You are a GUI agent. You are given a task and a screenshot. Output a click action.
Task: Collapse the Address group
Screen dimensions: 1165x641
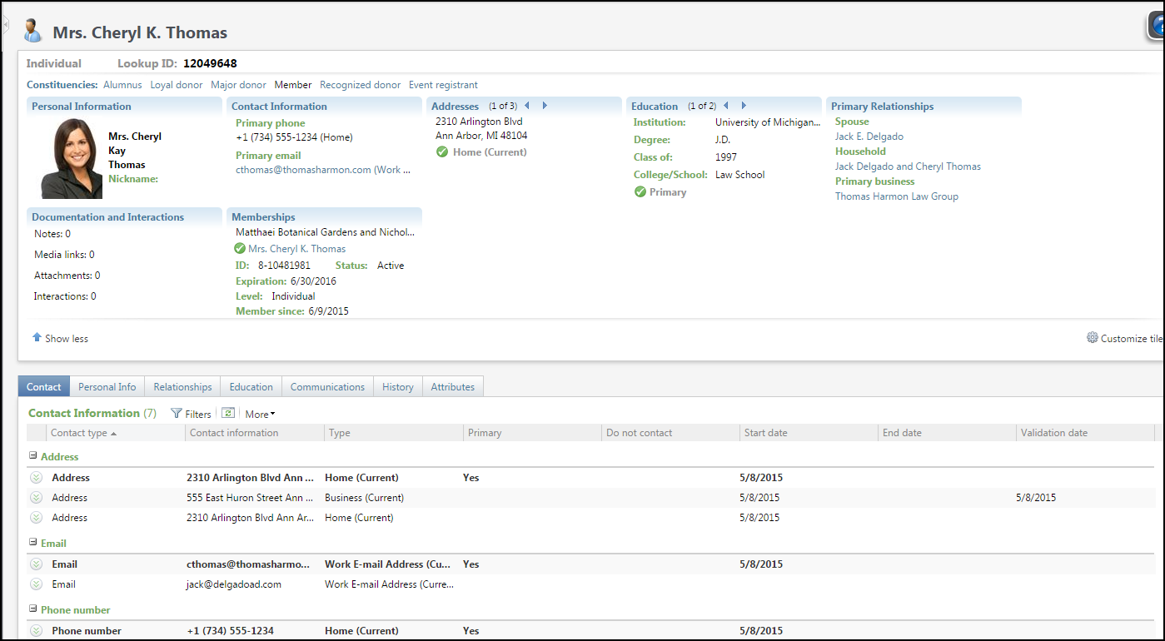coord(33,456)
